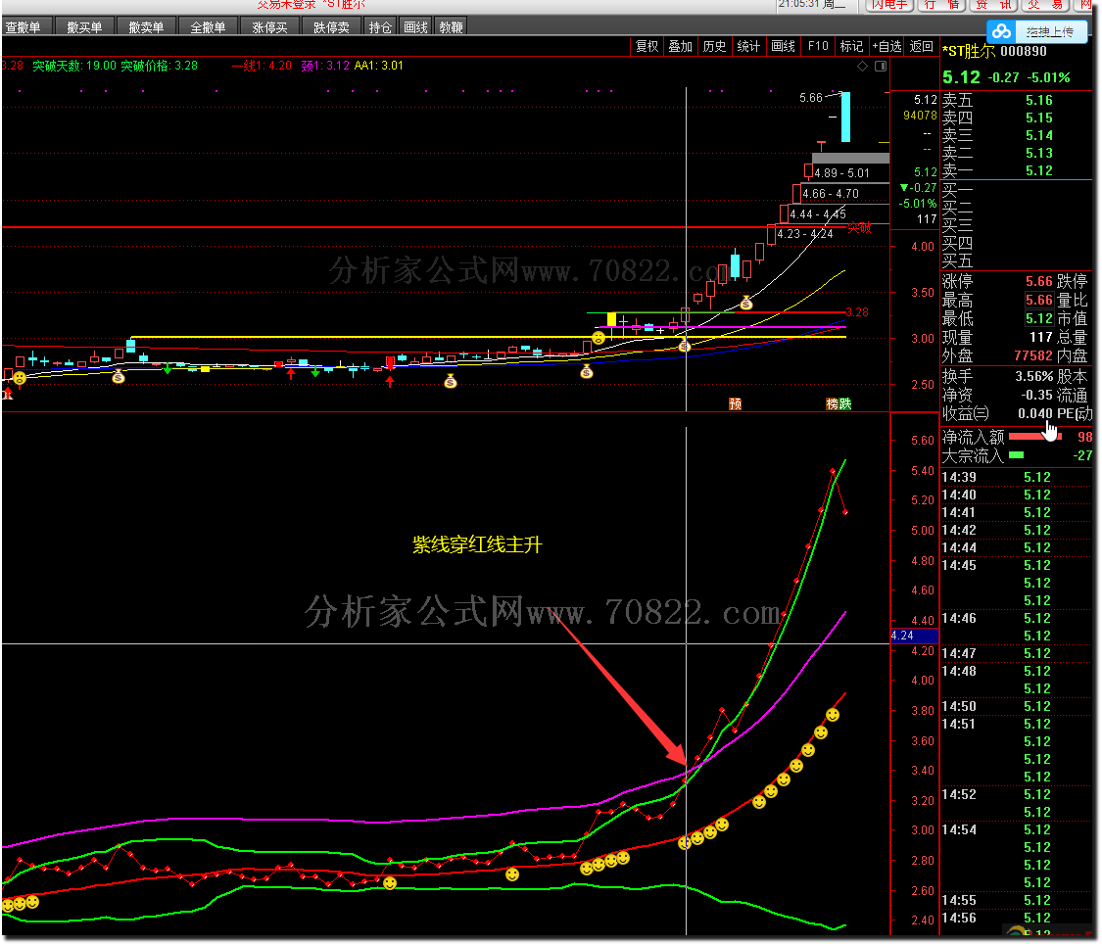Open the 闪电手 menu at top
Image resolution: width=1102 pixels, height=944 pixels.
889,5
